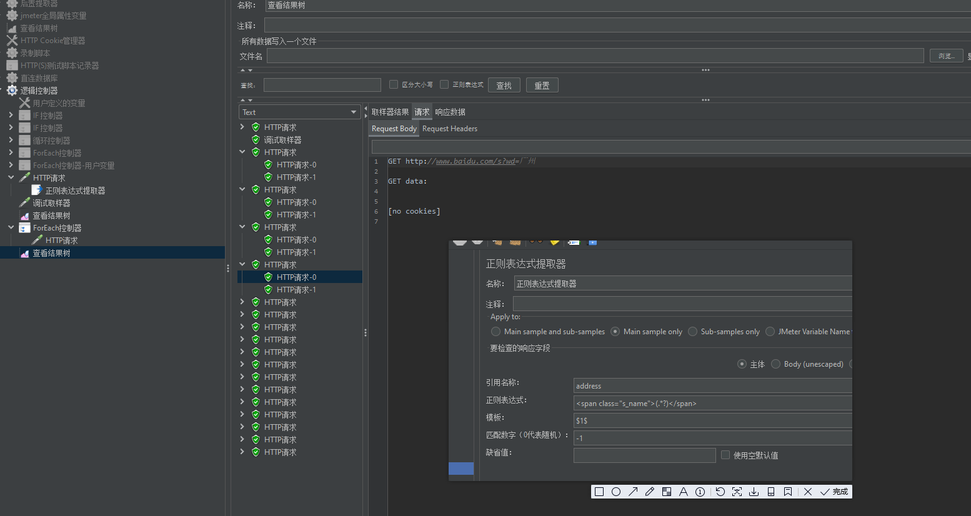Select JMeter Variable Name radio

point(770,332)
